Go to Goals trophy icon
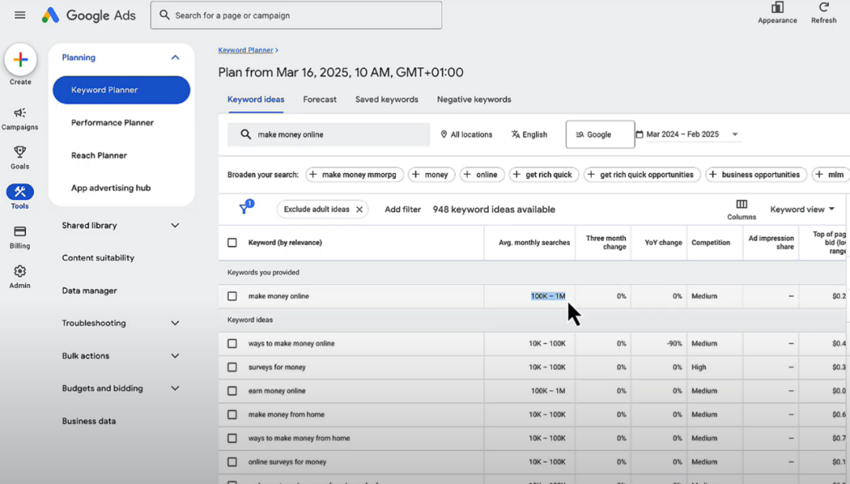The width and height of the screenshot is (850, 484). (20, 153)
